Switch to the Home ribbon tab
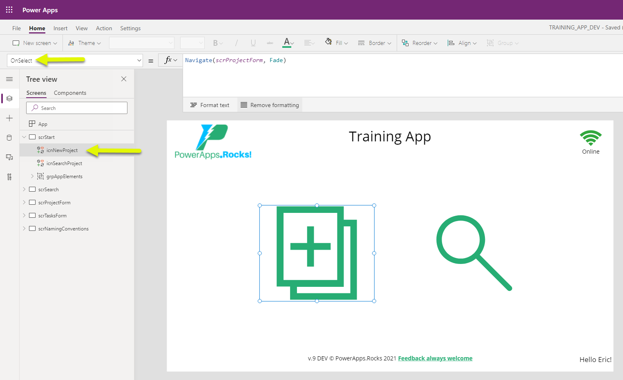623x380 pixels. (x=37, y=28)
